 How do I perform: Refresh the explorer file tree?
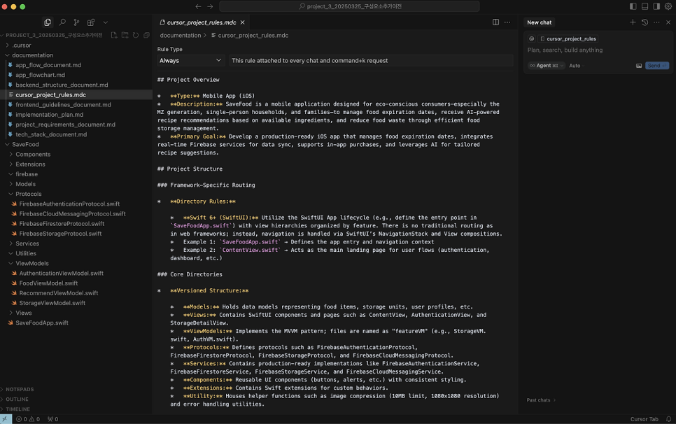(136, 35)
